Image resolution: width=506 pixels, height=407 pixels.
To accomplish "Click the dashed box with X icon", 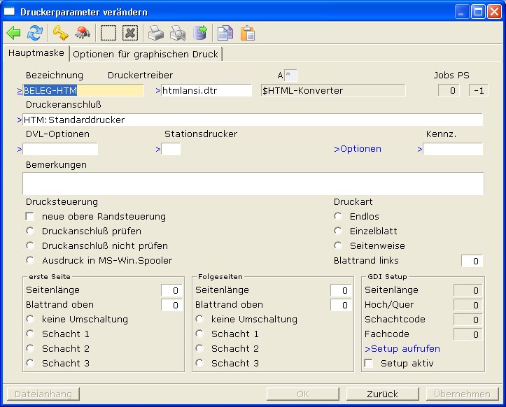I will click(x=129, y=33).
